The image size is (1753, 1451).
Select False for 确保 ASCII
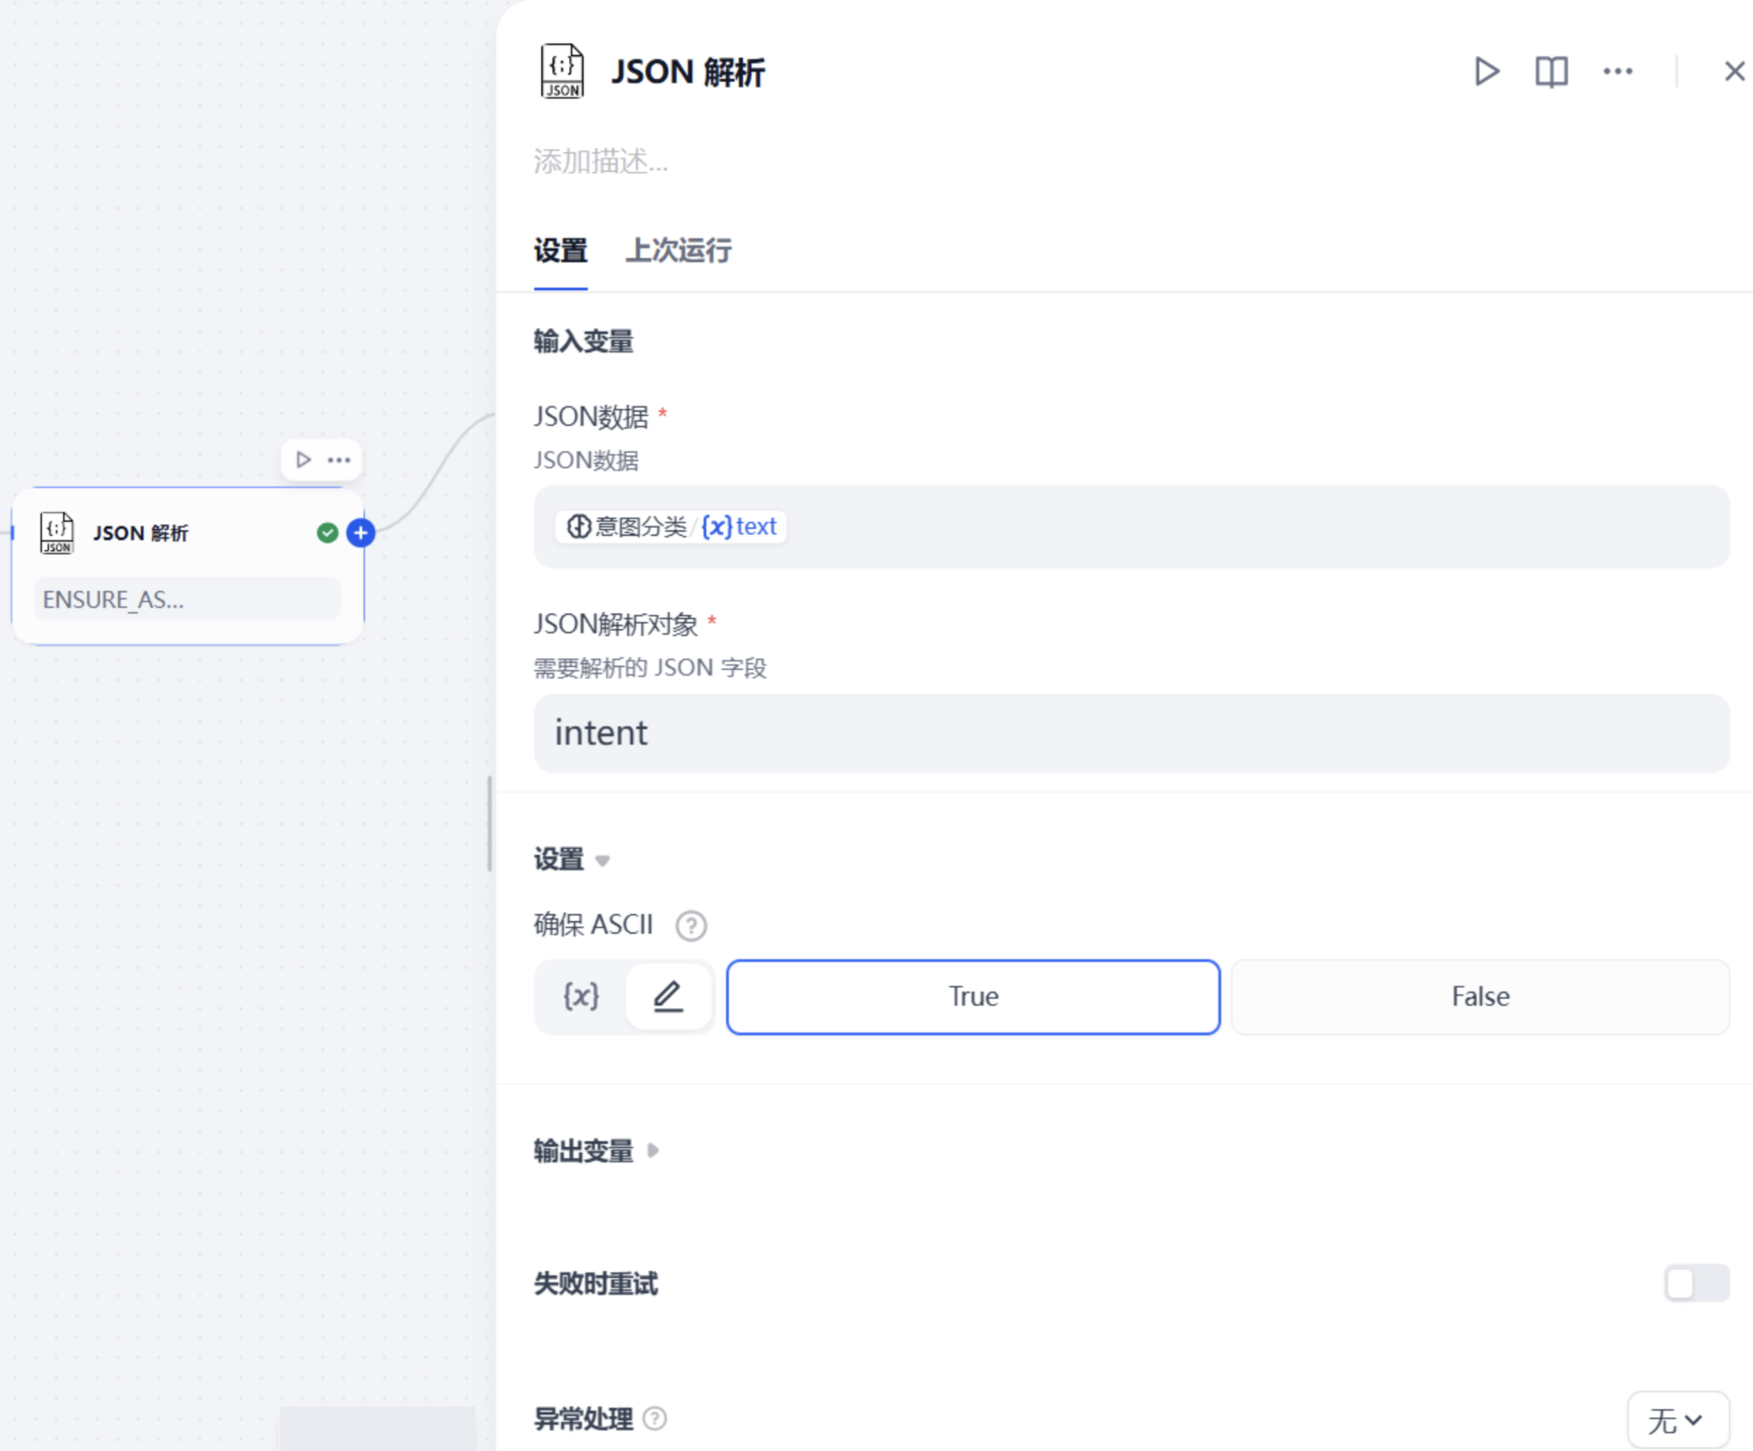[1480, 997]
